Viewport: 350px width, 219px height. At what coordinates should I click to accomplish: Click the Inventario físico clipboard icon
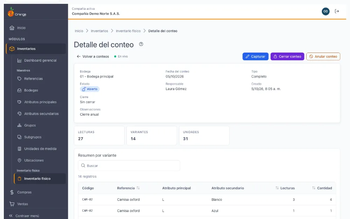pos(19,179)
